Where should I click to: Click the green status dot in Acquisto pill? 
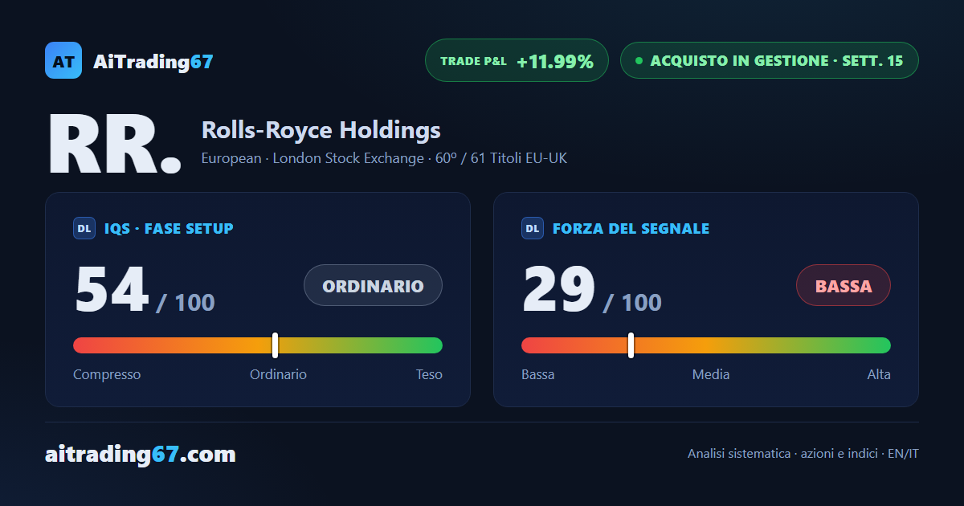tap(639, 60)
